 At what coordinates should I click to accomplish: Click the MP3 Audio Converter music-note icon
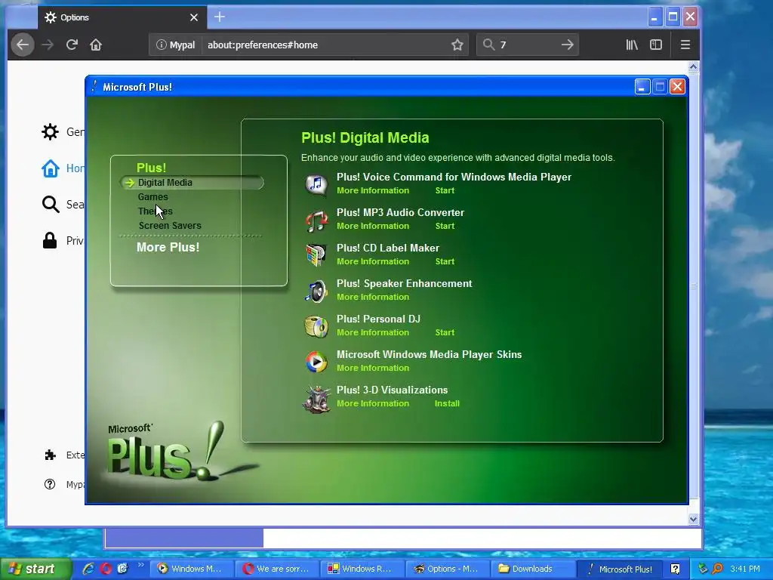pyautogui.click(x=316, y=220)
